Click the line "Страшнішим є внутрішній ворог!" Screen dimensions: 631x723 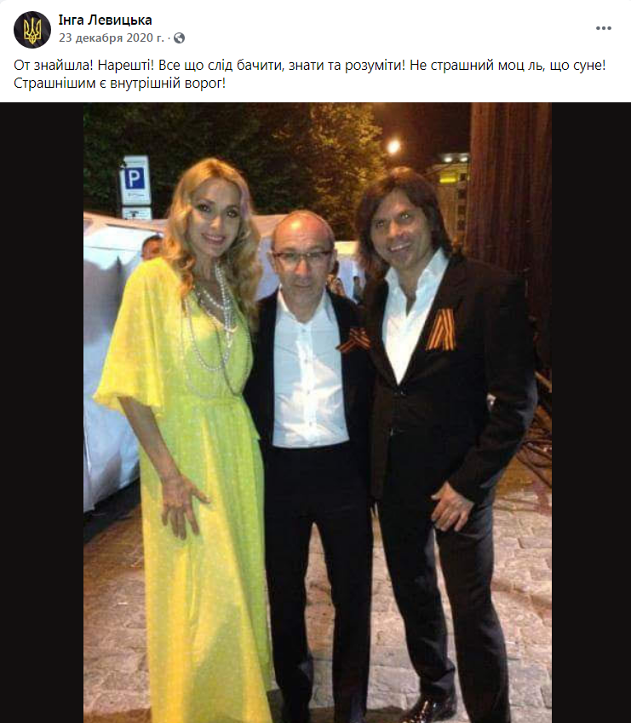pos(120,84)
